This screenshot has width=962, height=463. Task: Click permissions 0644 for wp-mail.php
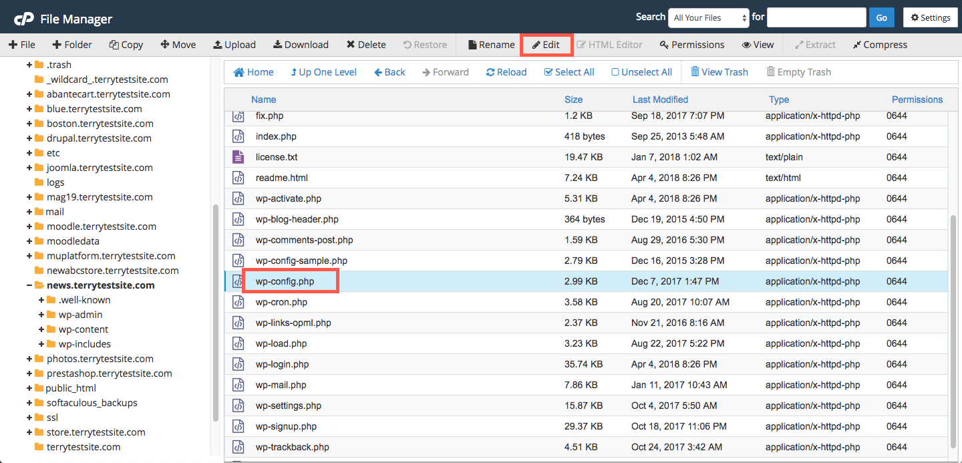897,385
